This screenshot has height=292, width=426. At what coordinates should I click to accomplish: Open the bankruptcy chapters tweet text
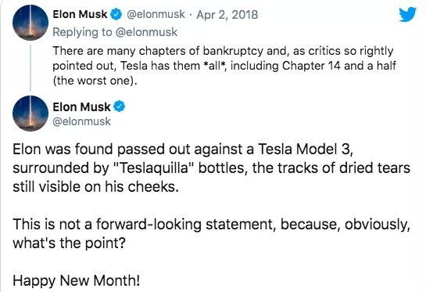224,66
